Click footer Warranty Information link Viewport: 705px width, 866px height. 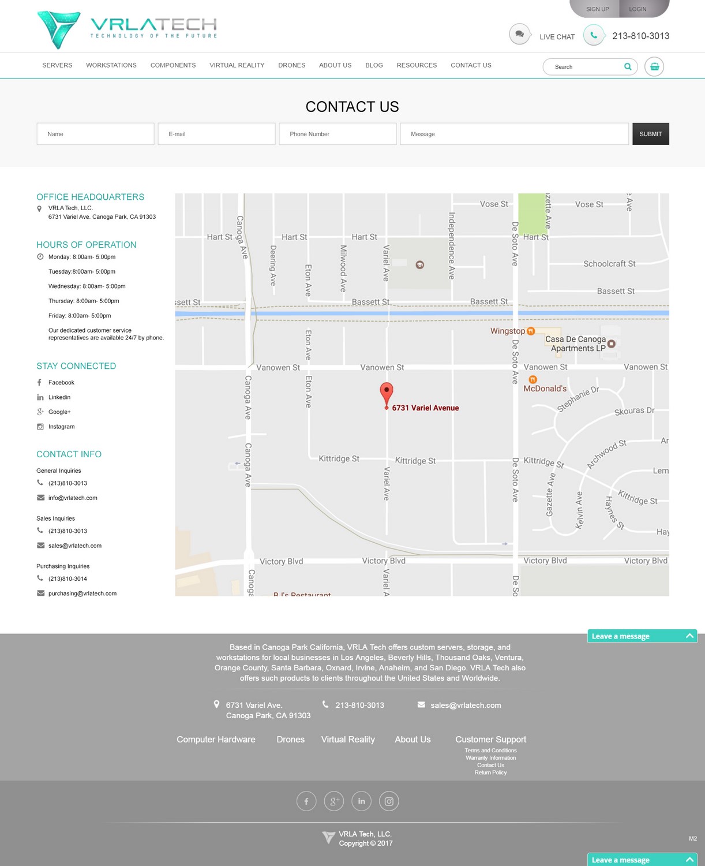(491, 758)
